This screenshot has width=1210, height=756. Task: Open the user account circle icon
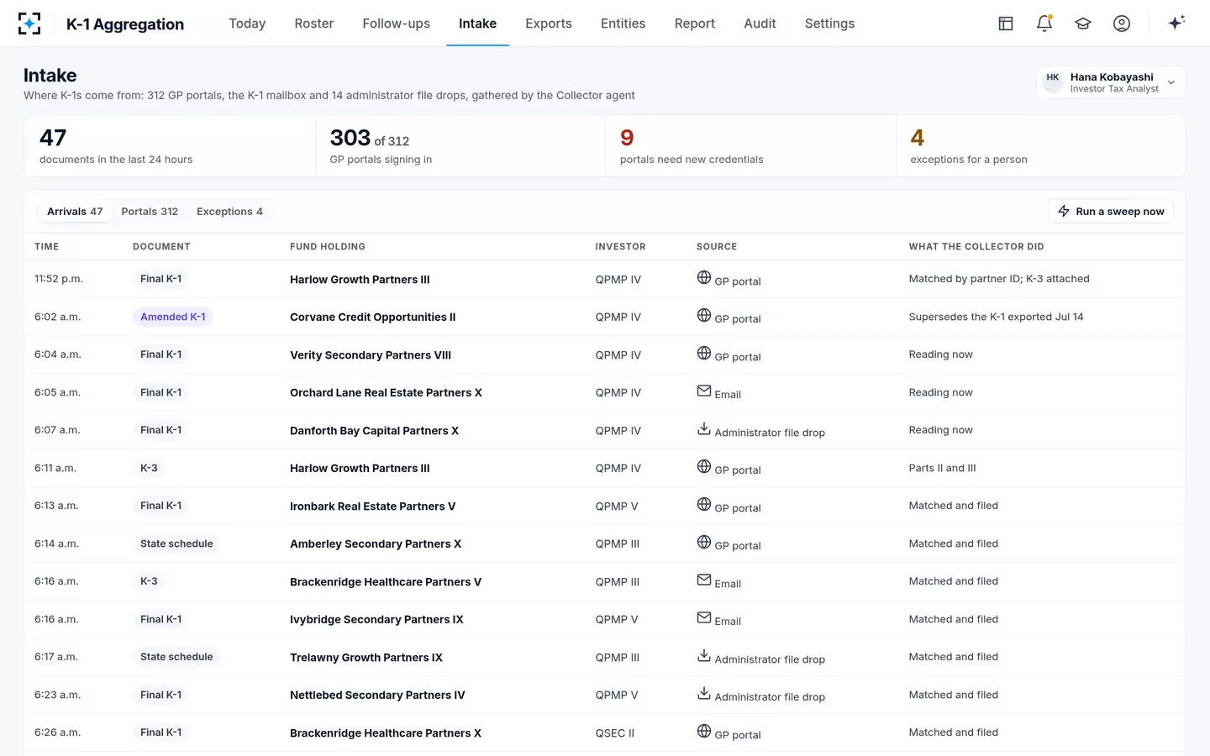click(x=1122, y=24)
